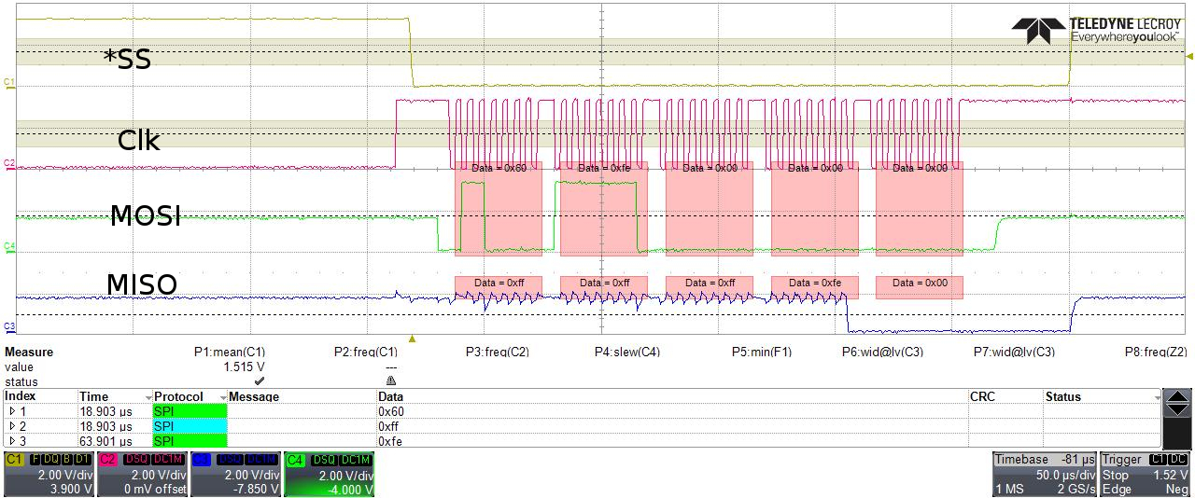The image size is (1195, 498).
Task: Click the C1 label in channel descriptor
Action: pos(15,460)
